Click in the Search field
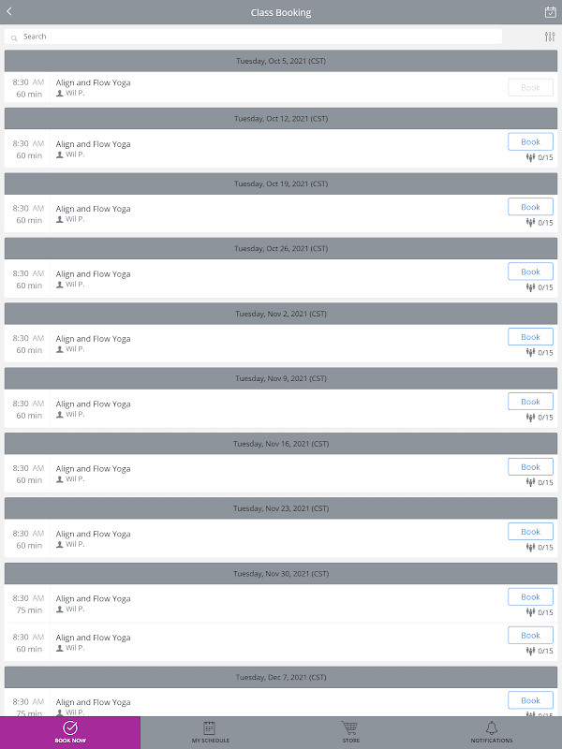Viewport: 562px width, 749px height. pos(253,37)
